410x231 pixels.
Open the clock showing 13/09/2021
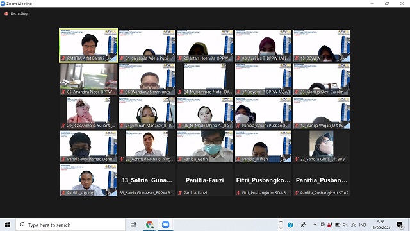381,225
